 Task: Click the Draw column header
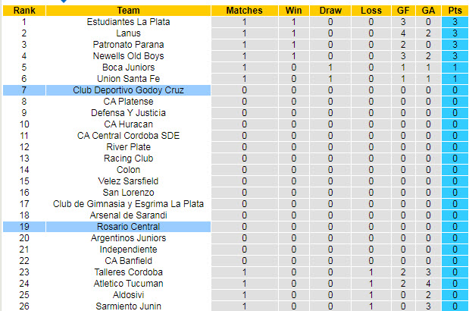pyautogui.click(x=330, y=11)
